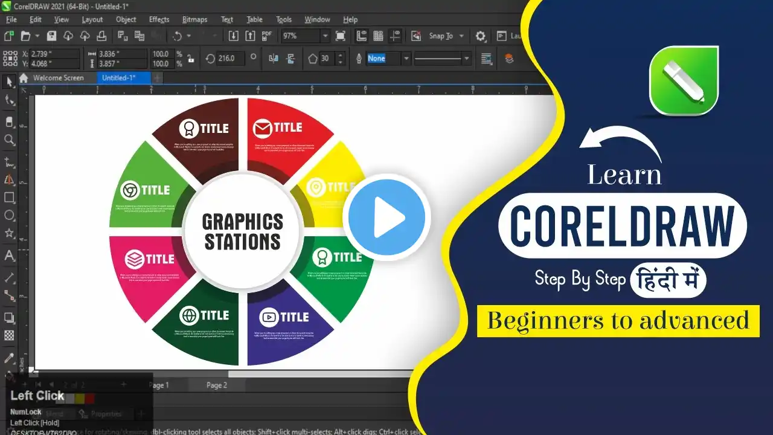Select the Rectangle tool

click(x=9, y=198)
